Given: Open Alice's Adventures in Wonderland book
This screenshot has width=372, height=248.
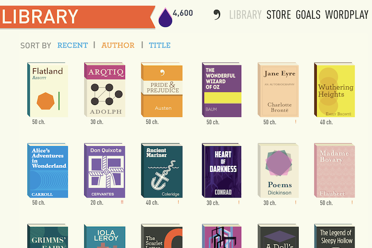Looking at the screenshot, I should click(48, 171).
